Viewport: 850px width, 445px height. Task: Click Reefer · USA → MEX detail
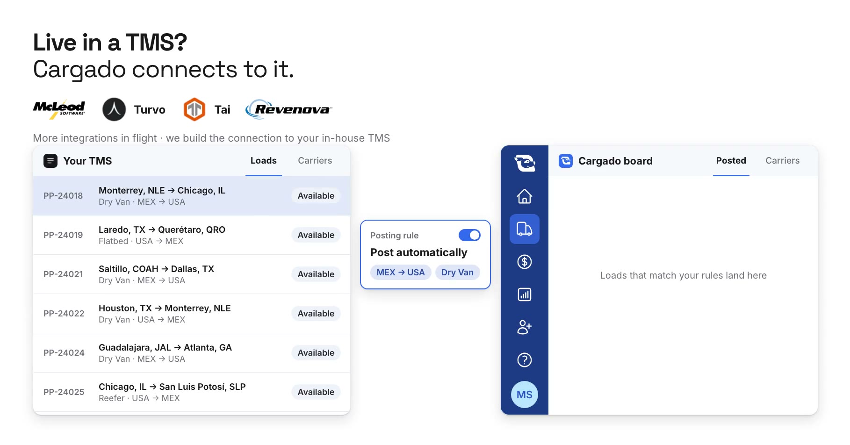tap(139, 398)
